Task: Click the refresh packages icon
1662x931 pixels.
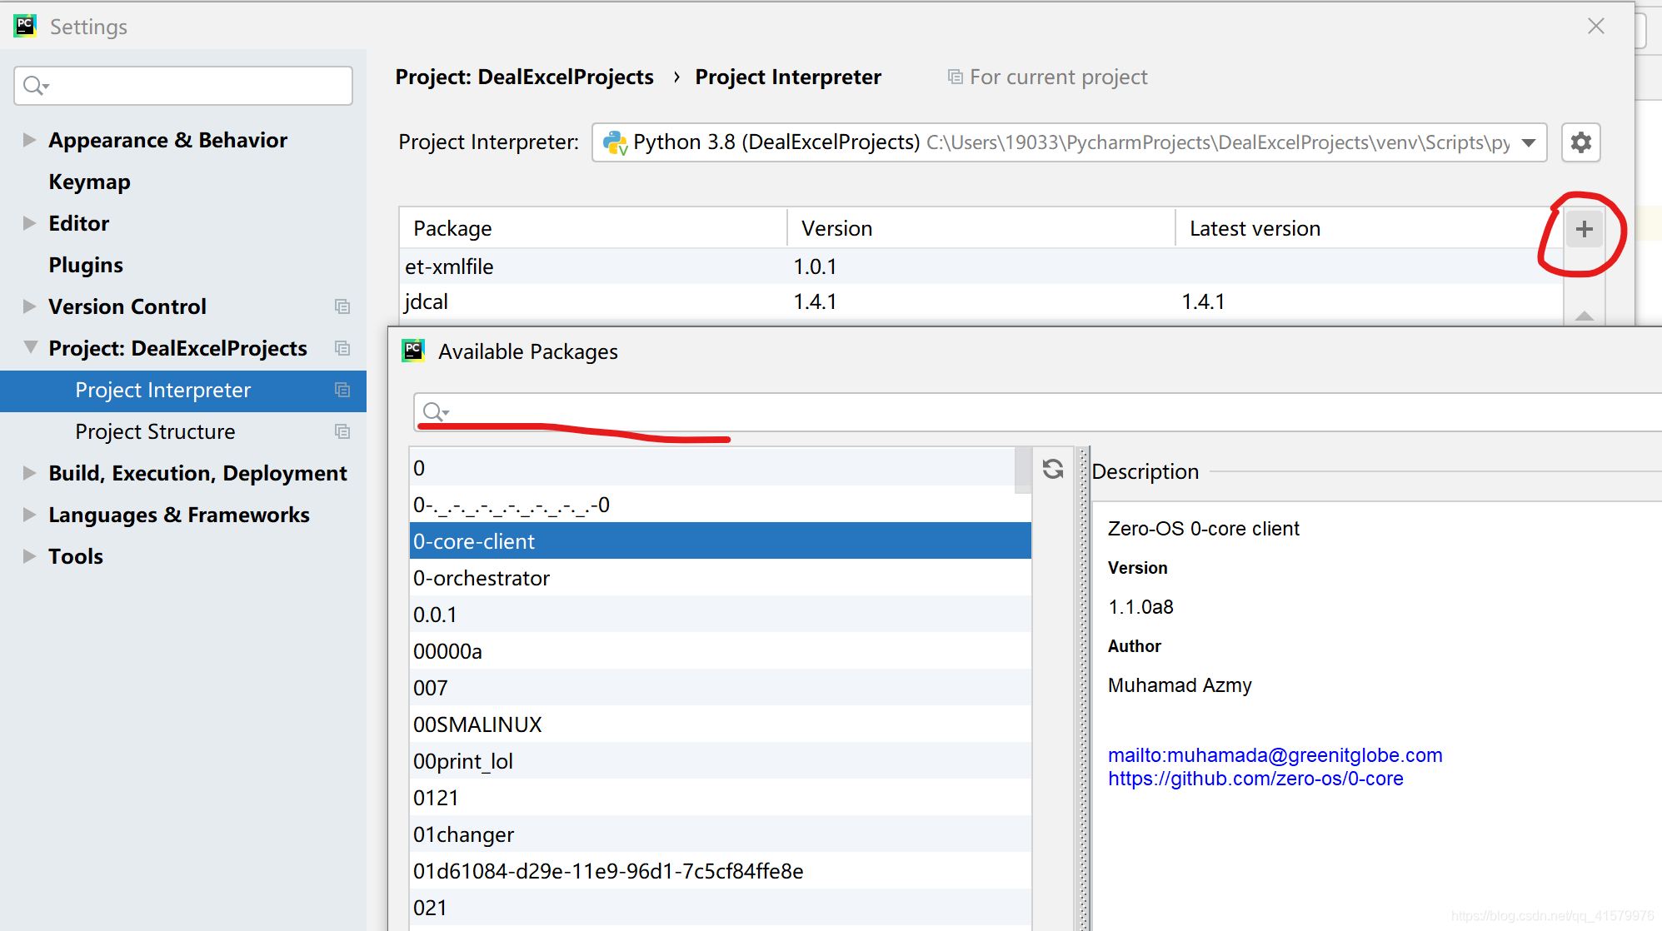Action: point(1052,468)
